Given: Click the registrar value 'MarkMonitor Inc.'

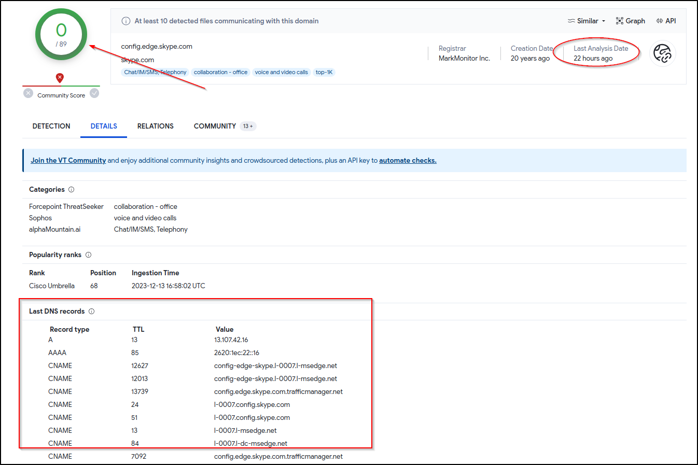Looking at the screenshot, I should tap(464, 59).
